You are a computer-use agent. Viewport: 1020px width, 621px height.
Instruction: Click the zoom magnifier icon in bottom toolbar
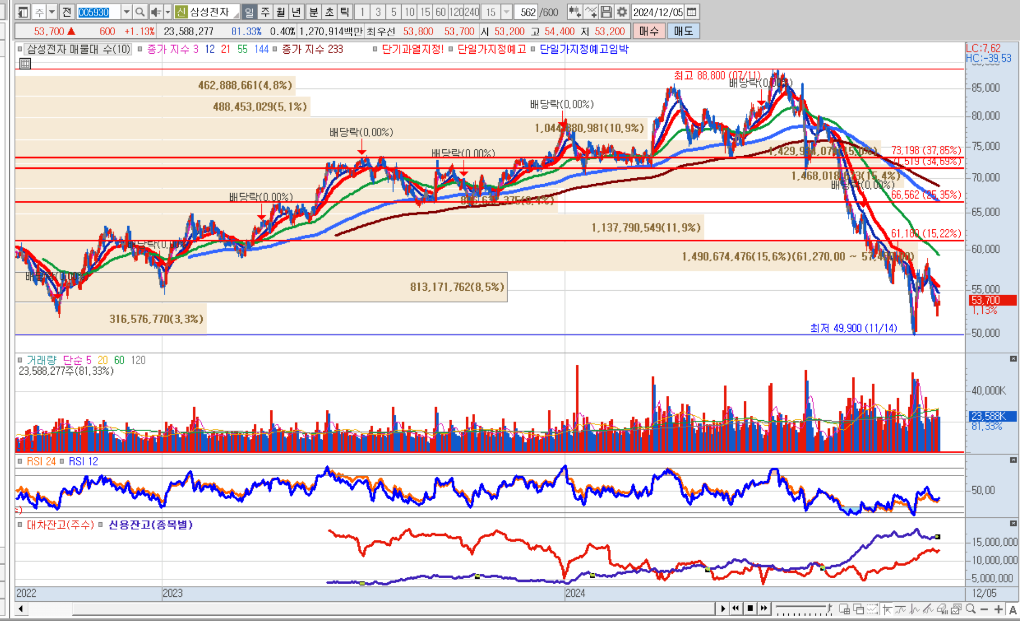point(971,609)
